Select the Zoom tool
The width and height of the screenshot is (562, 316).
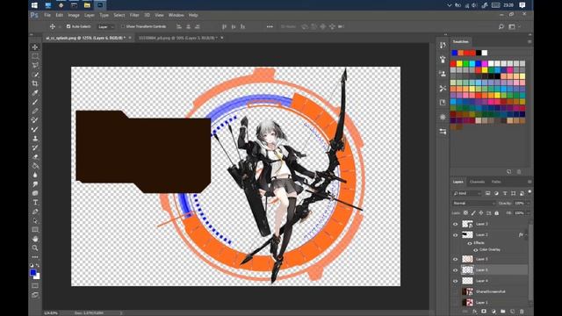click(35, 248)
